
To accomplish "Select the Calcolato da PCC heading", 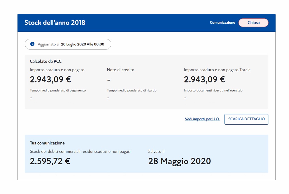I will pyautogui.click(x=46, y=61).
